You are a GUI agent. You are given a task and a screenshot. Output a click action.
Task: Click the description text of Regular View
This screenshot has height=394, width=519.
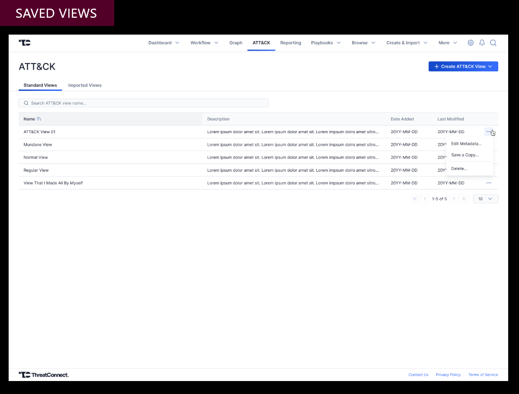pyautogui.click(x=293, y=170)
